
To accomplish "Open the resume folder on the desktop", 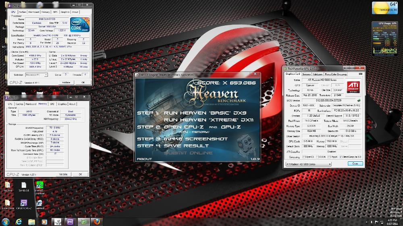I will point(7,187).
